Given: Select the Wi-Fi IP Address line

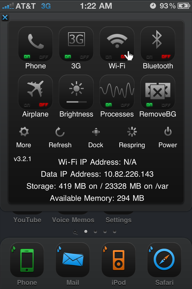Looking at the screenshot, I should click(x=97, y=162).
